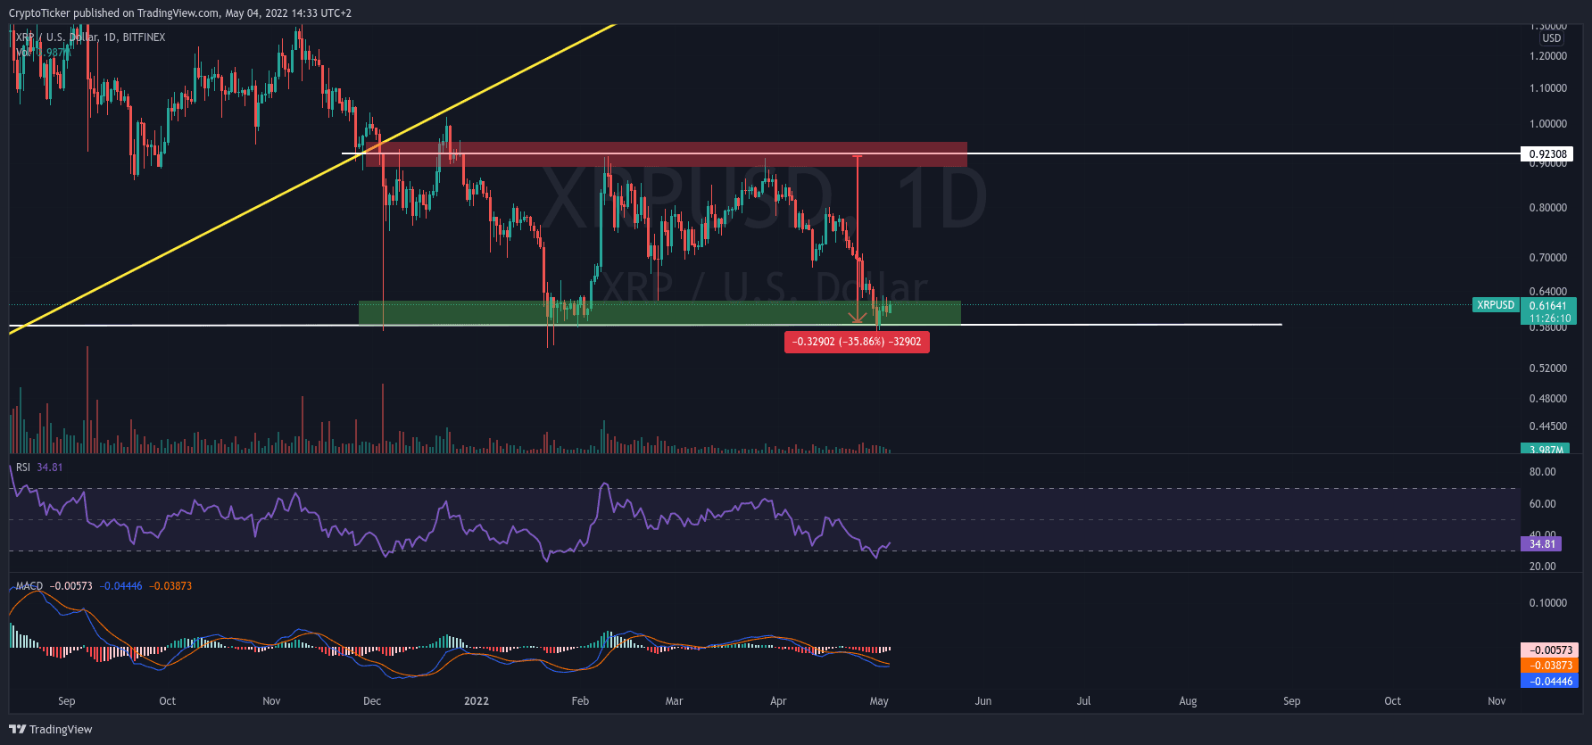1592x745 pixels.
Task: Click the CryptoTicker published header text
Action: [x=179, y=13]
